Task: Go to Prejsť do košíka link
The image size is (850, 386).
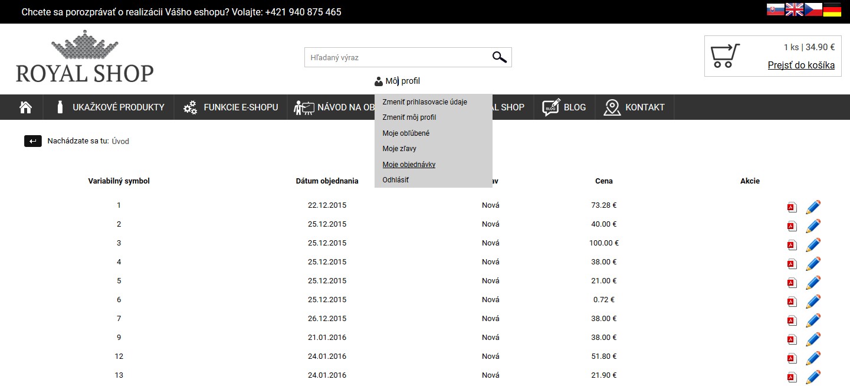Action: 800,66
